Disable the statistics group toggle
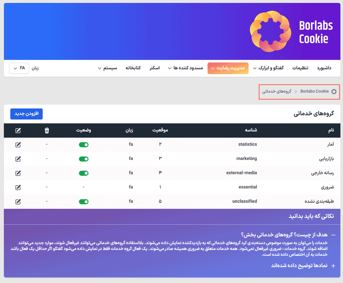This screenshot has height=283, width=343. pyautogui.click(x=84, y=144)
